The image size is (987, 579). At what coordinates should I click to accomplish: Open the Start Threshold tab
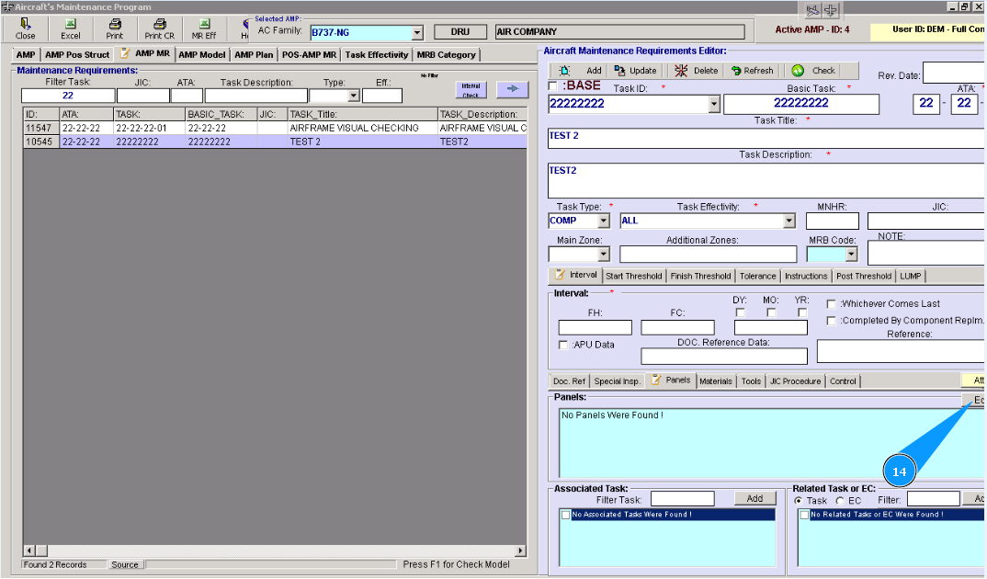pyautogui.click(x=633, y=276)
